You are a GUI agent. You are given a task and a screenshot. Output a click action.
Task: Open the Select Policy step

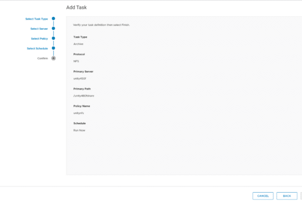(39, 39)
